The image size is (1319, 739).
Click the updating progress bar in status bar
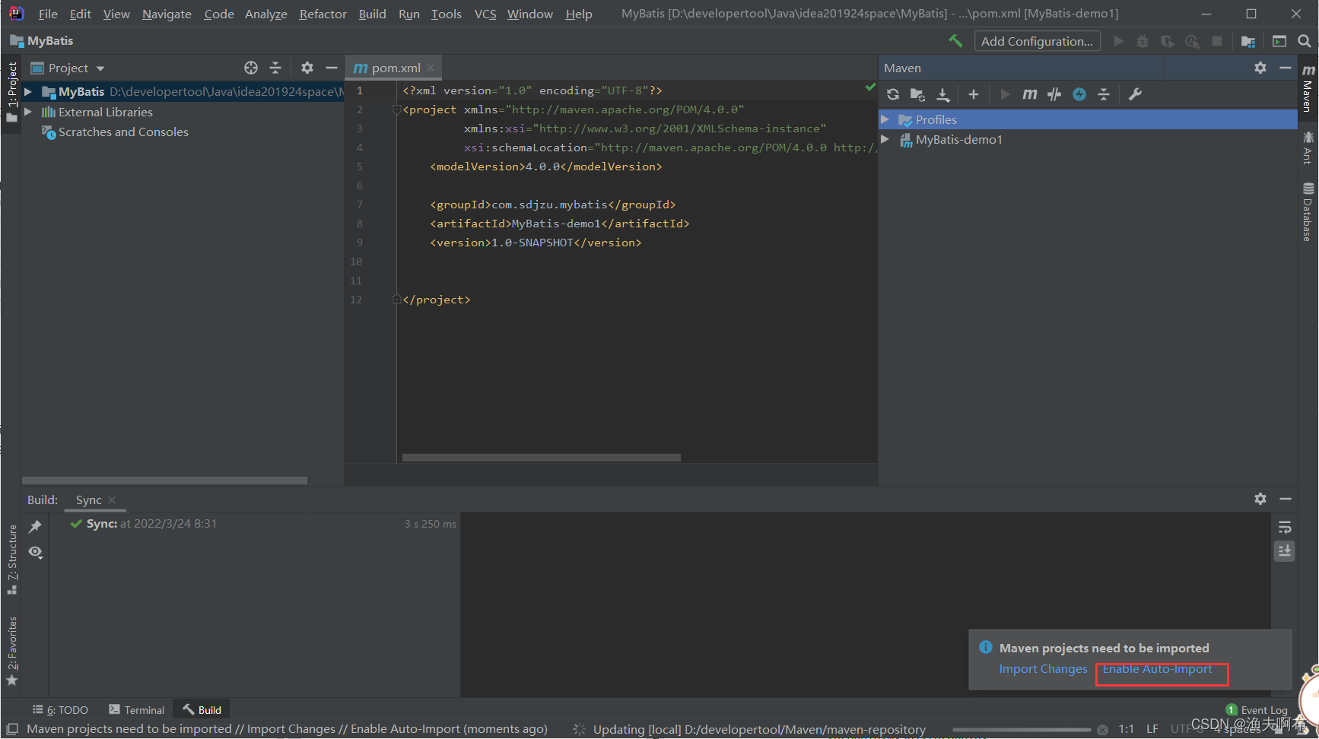point(1022,729)
